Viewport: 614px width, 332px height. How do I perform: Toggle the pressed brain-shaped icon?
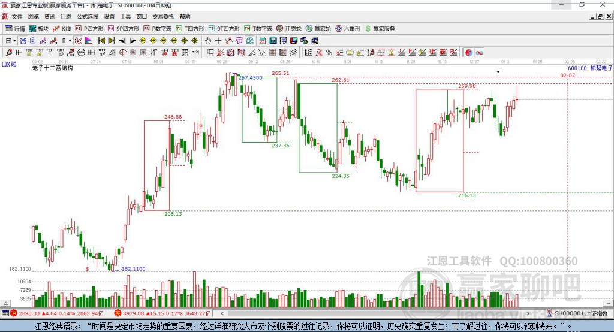(249, 41)
